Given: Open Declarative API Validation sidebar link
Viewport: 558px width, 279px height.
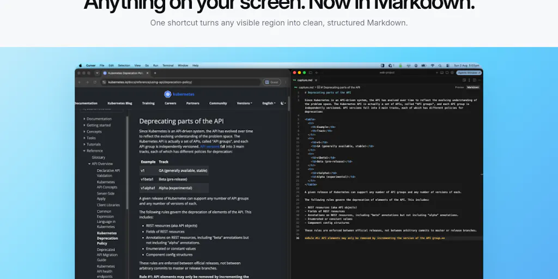Looking at the screenshot, I should [108, 173].
